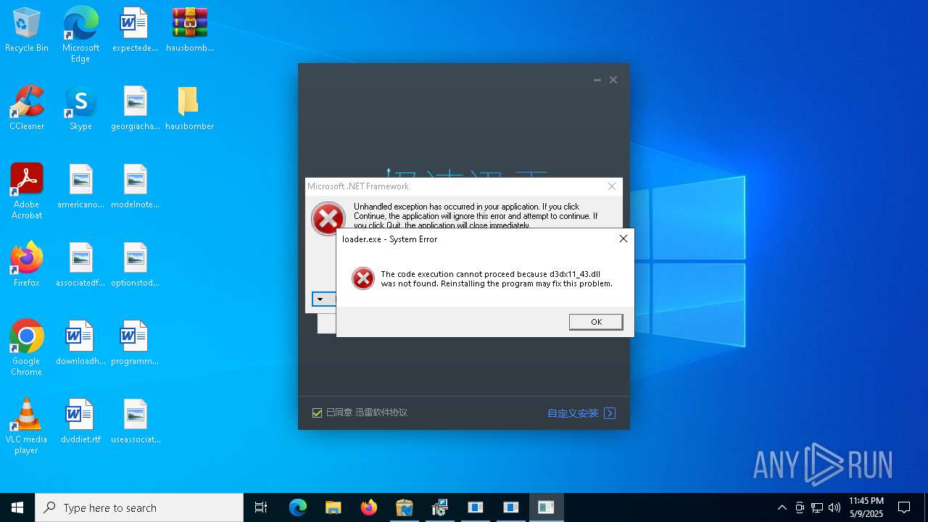The height and width of the screenshot is (522, 928).
Task: Open Task View from taskbar
Action: tap(261, 507)
